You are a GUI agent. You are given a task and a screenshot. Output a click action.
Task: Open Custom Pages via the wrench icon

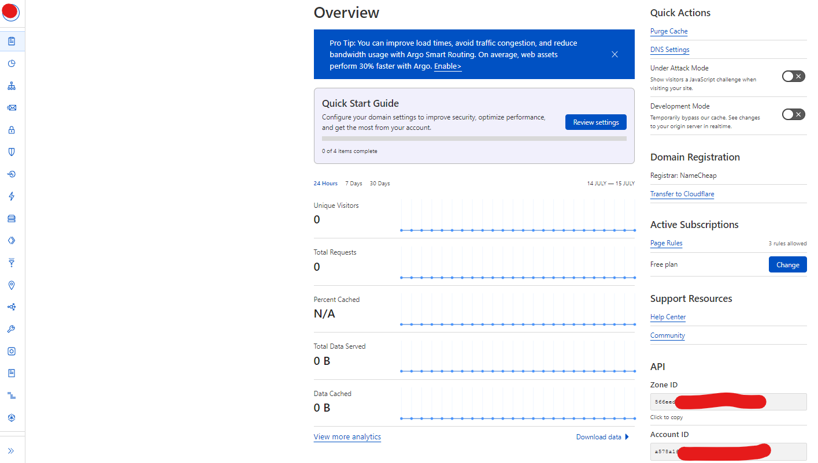coord(12,329)
